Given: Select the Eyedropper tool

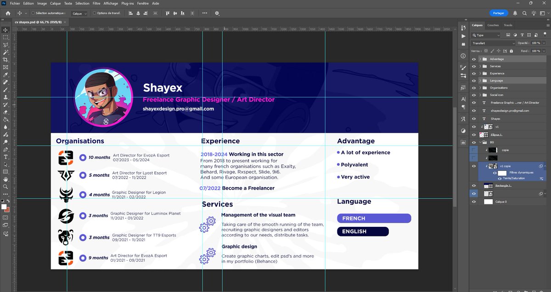Looking at the screenshot, I should click(6, 74).
